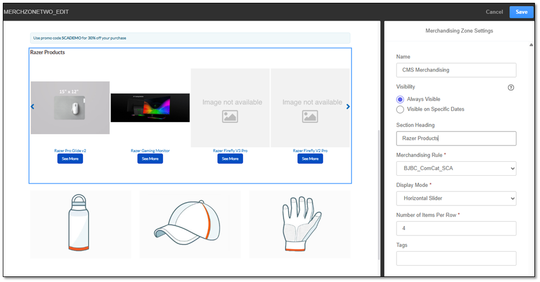Click the water bottle image tile
This screenshot has width=540, height=282.
81,224
